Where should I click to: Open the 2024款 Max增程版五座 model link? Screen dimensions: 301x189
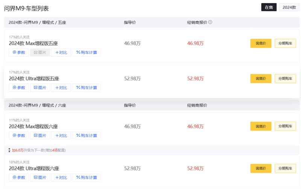pos(33,43)
